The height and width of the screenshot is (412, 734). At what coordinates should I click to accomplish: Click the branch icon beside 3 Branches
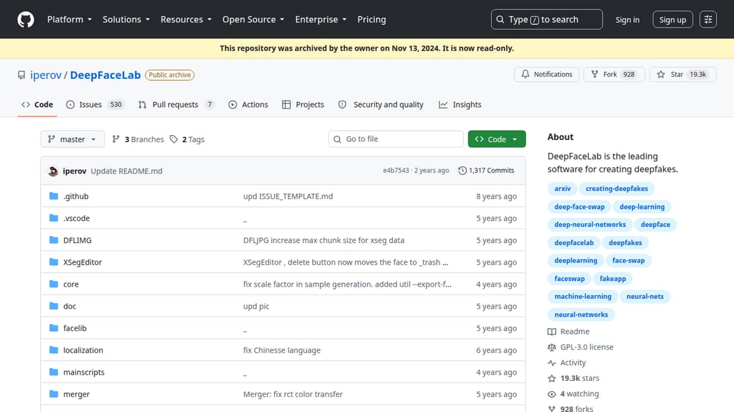pyautogui.click(x=116, y=139)
